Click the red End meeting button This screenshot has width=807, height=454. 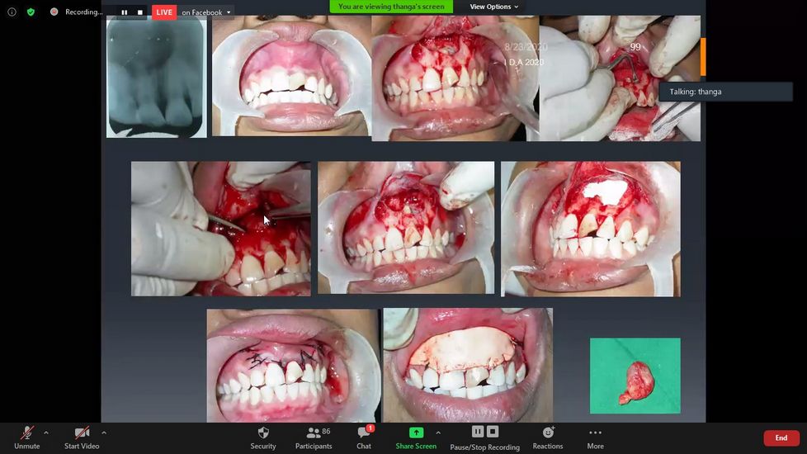(781, 437)
